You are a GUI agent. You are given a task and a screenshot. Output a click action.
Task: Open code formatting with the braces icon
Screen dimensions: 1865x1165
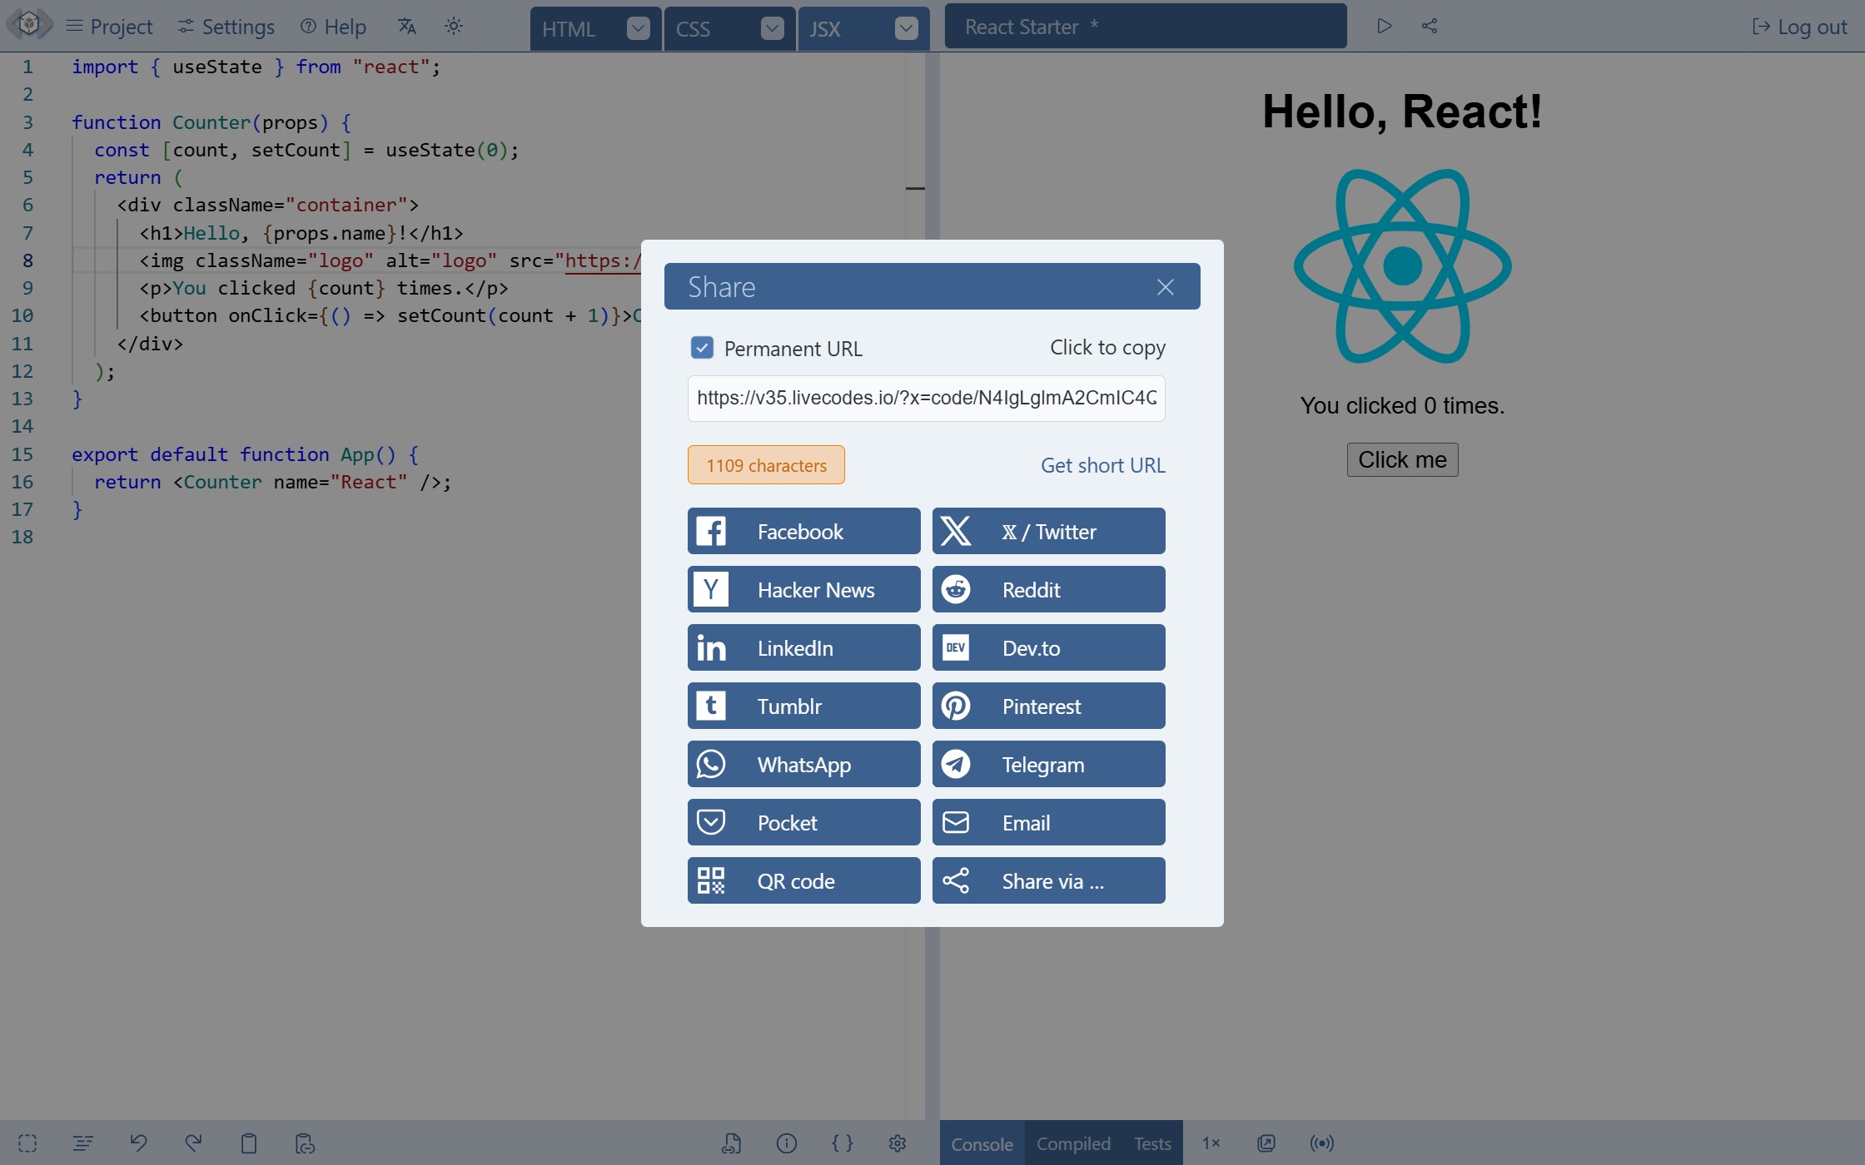tap(843, 1143)
